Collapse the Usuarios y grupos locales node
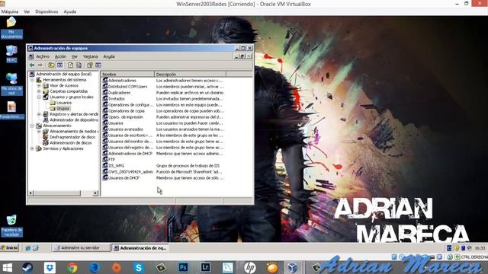Viewport: 488px width, 274px height. [39, 97]
